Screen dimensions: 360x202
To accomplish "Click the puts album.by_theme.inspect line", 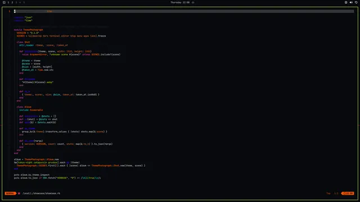I will (31, 175).
